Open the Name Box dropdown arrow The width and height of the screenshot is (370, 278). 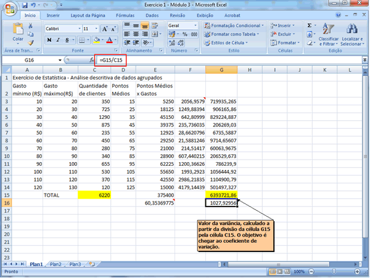click(60, 60)
